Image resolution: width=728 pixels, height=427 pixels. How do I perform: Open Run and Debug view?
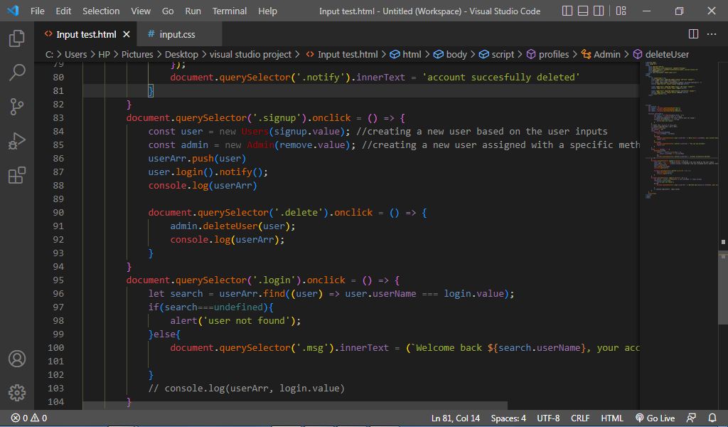pyautogui.click(x=17, y=141)
